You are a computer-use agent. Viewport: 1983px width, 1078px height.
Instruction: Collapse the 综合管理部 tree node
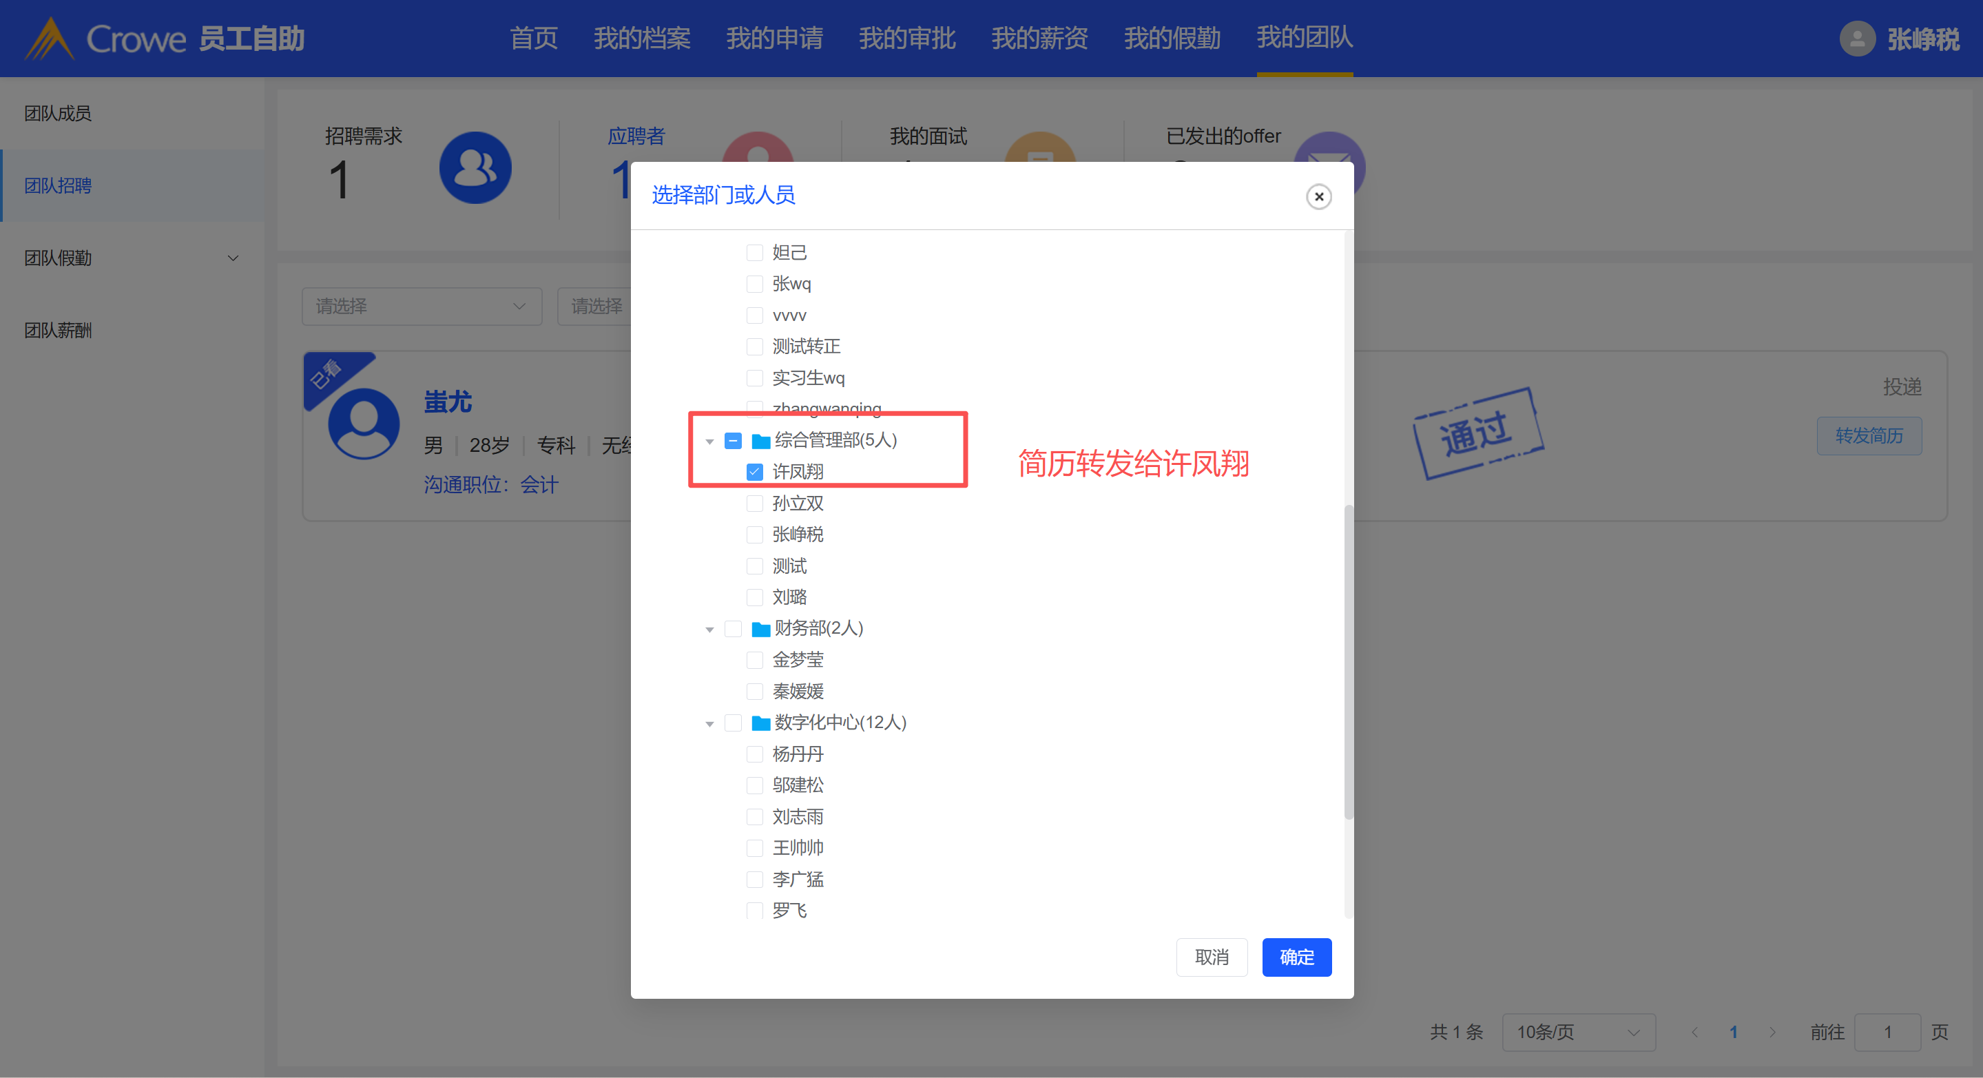tap(709, 442)
